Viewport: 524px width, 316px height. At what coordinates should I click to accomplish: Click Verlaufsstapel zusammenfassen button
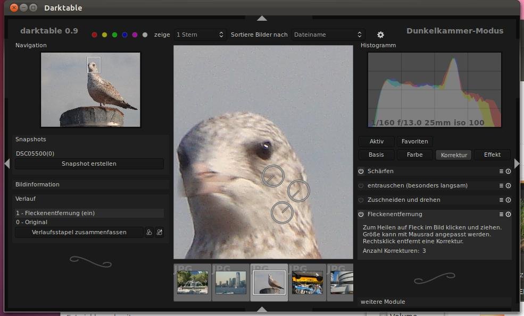(x=79, y=233)
